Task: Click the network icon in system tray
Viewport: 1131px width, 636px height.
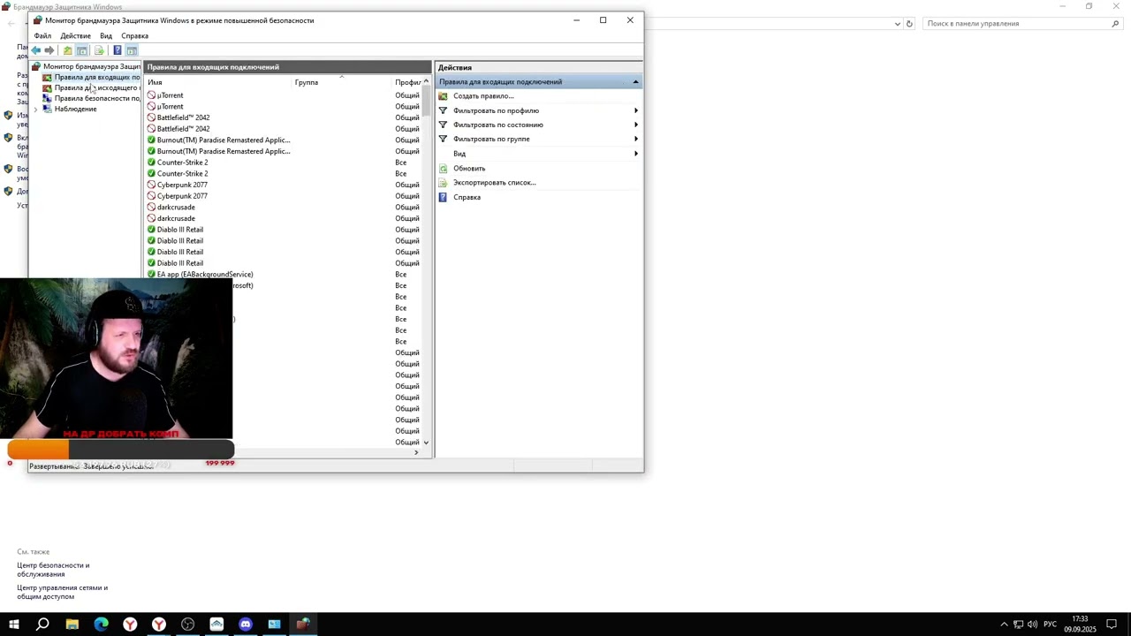Action: (1018, 625)
